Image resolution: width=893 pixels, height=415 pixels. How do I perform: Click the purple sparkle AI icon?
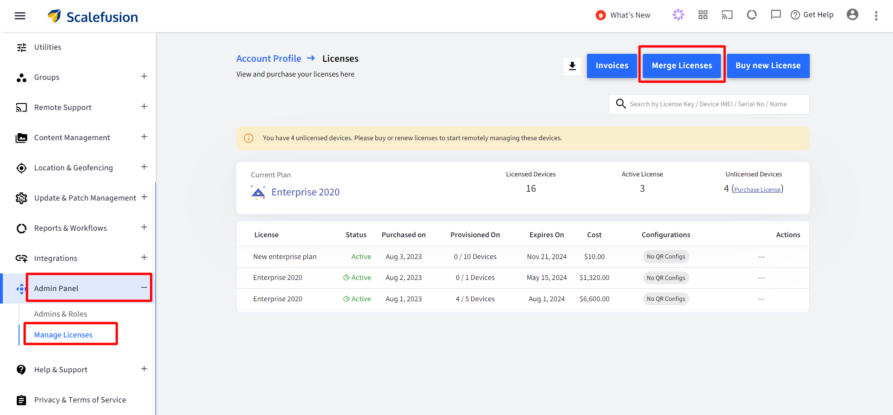pyautogui.click(x=678, y=15)
